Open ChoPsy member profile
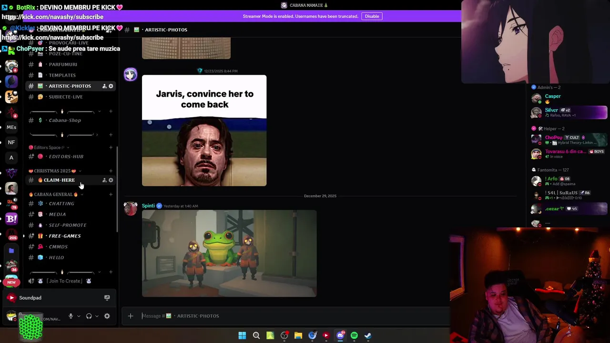610x343 pixels. point(569,140)
